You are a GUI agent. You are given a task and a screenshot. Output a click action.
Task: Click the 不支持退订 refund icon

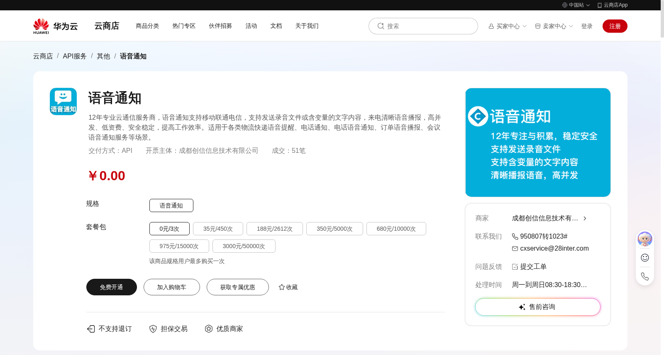tap(91, 329)
